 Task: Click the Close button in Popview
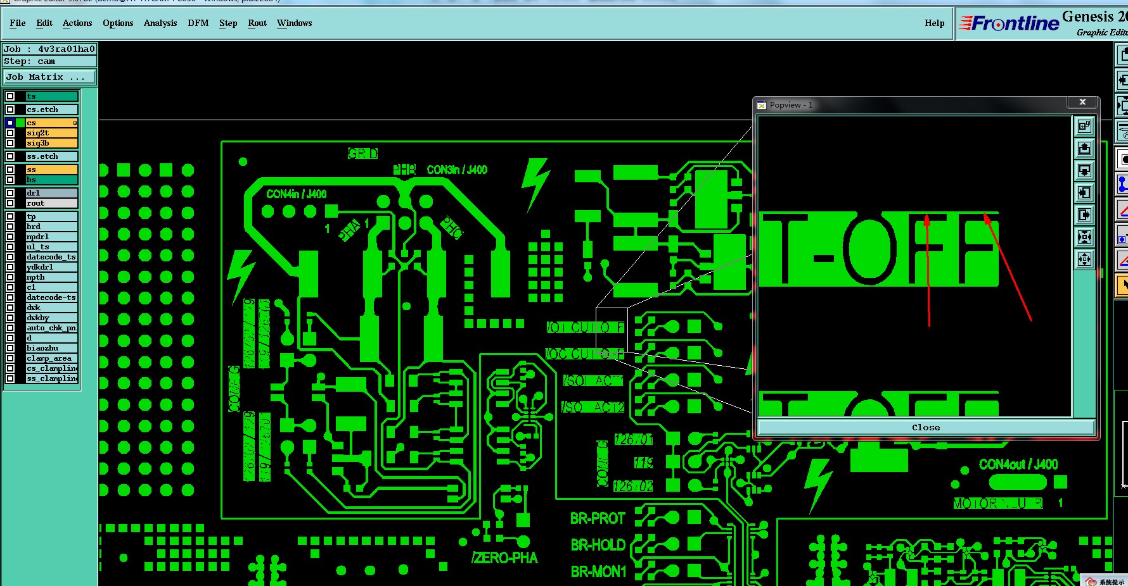(926, 427)
